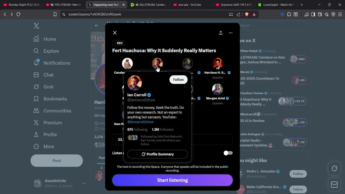Close the Happening now active tab
This screenshot has height=194, width=345.
click(123, 5)
